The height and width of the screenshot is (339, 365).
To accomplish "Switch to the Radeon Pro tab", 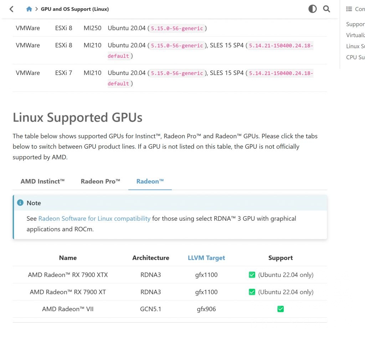I will coord(100,181).
